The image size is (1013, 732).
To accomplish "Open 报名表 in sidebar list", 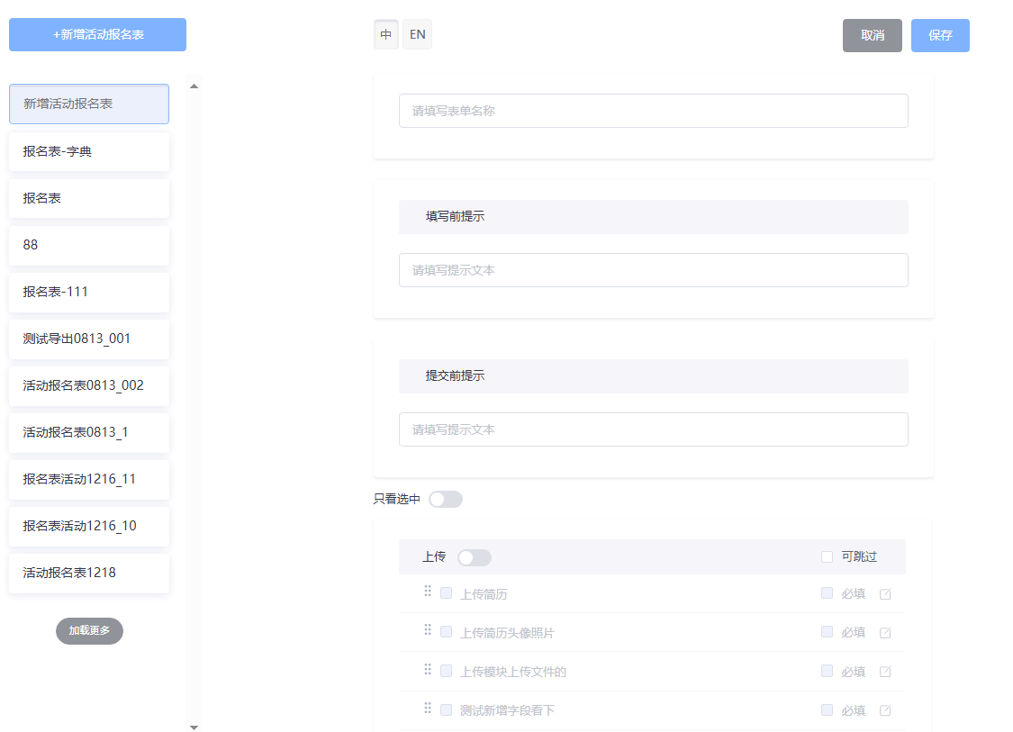I will click(x=89, y=198).
